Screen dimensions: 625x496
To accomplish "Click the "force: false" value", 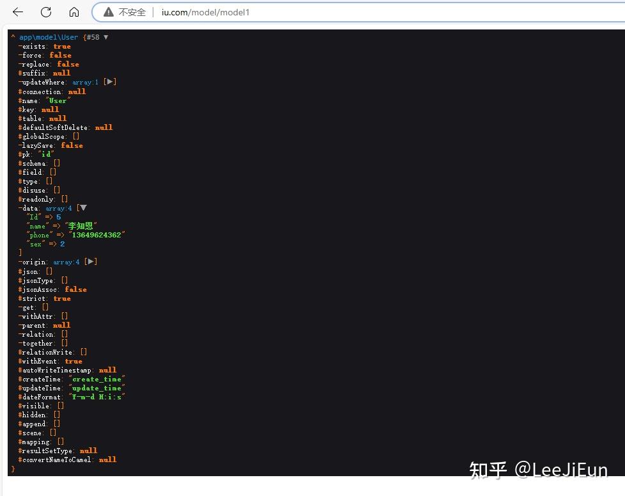I will coord(61,55).
